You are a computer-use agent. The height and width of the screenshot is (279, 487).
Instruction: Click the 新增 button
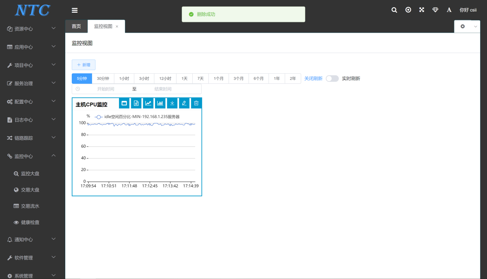84,65
